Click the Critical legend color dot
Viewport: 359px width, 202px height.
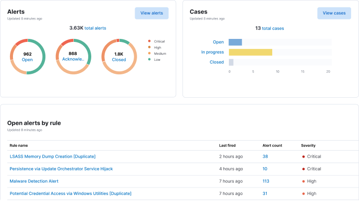click(149, 41)
